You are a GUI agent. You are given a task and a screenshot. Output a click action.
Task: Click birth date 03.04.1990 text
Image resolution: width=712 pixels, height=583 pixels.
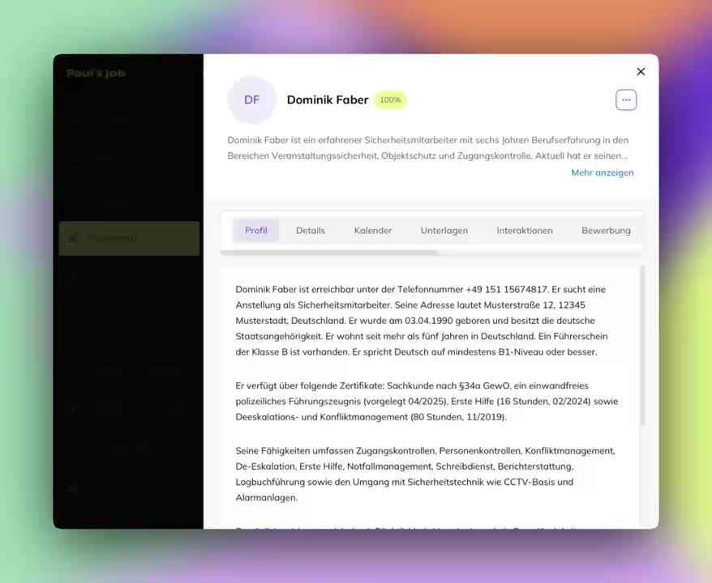coord(429,321)
